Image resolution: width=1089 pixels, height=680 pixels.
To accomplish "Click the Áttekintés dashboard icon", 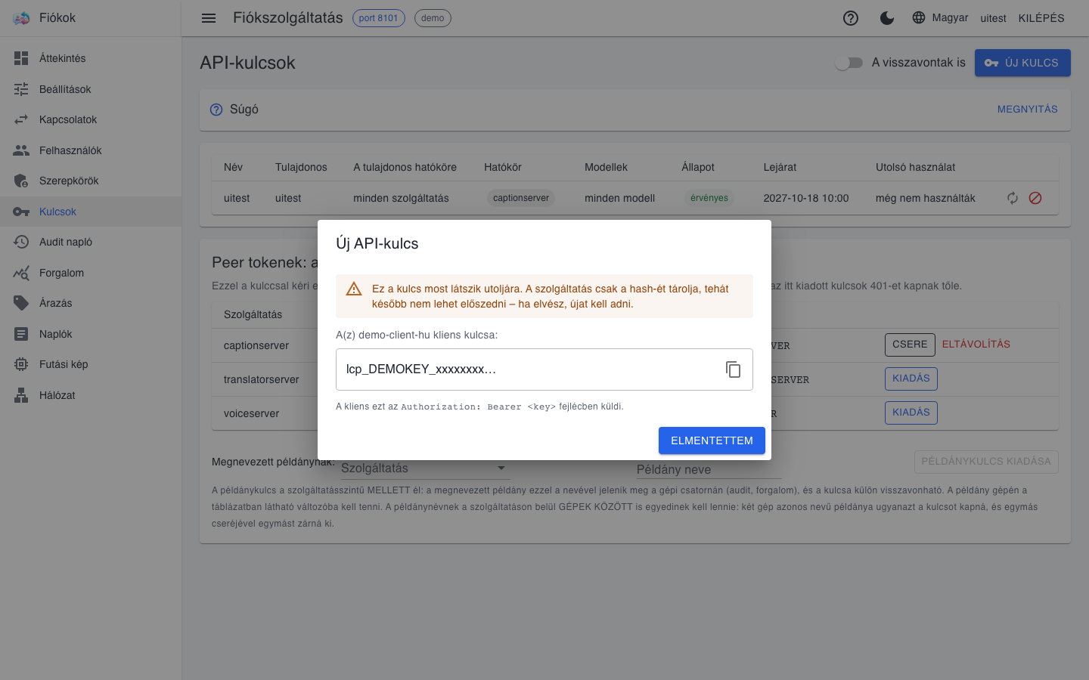I will click(21, 58).
